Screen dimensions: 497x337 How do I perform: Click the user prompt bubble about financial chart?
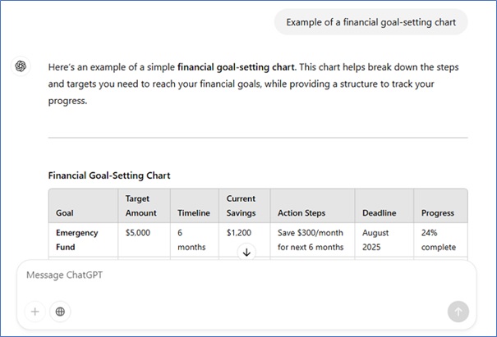[370, 22]
